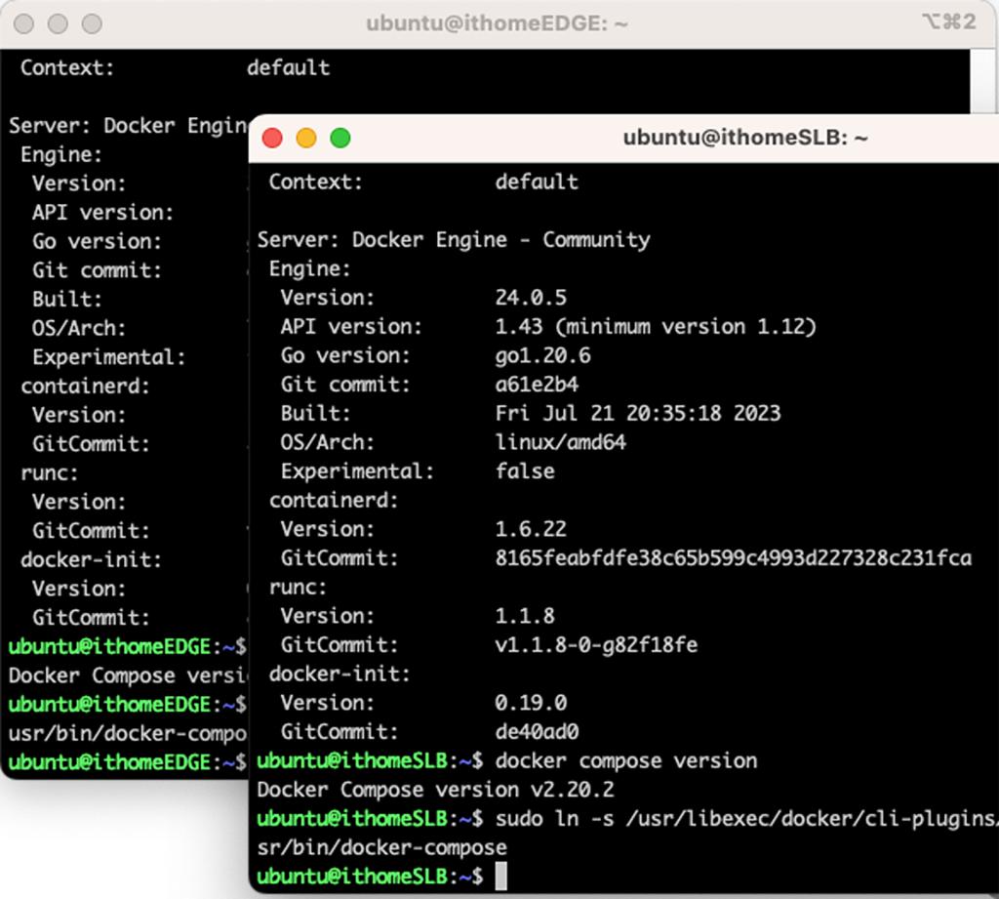Click 'Server: Docker Engine - Community' in ithomeSLB
Image resolution: width=999 pixels, height=899 pixels.
coord(454,240)
